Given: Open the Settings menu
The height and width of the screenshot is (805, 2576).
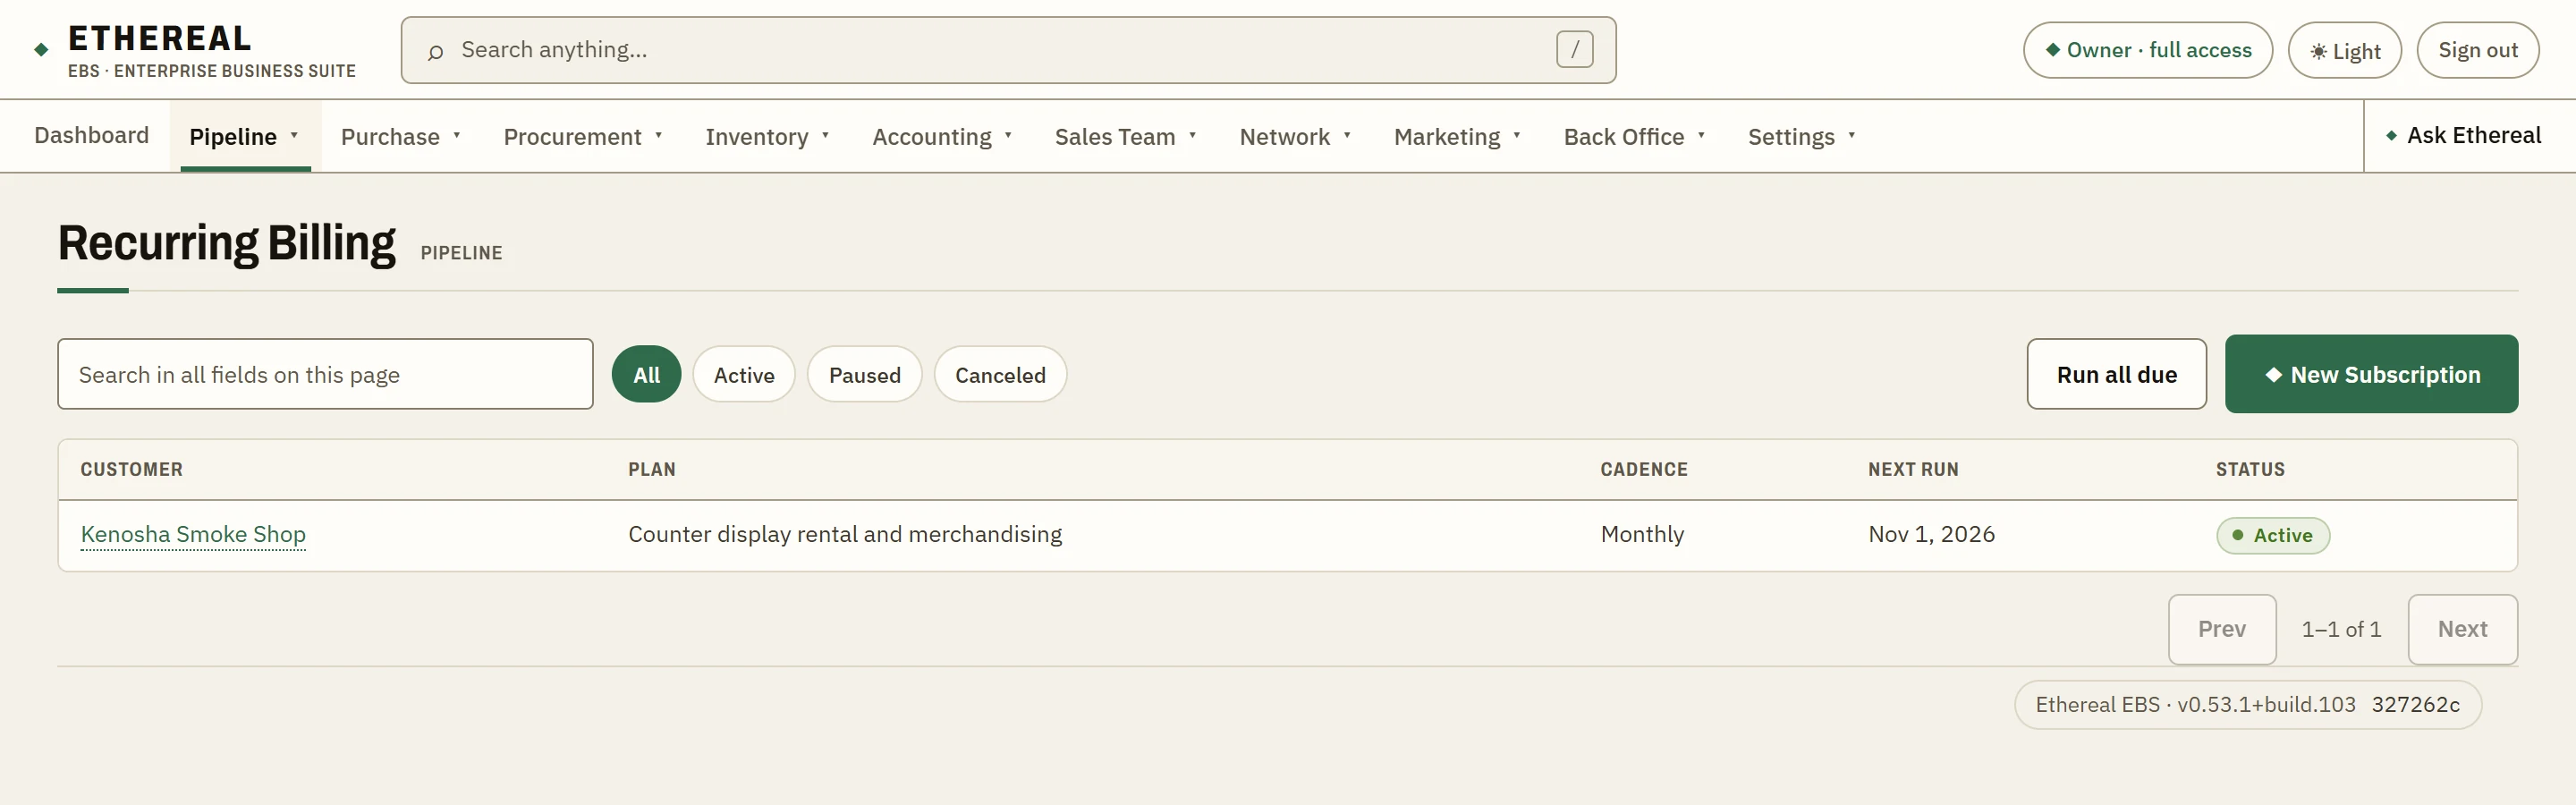Looking at the screenshot, I should tap(1801, 137).
